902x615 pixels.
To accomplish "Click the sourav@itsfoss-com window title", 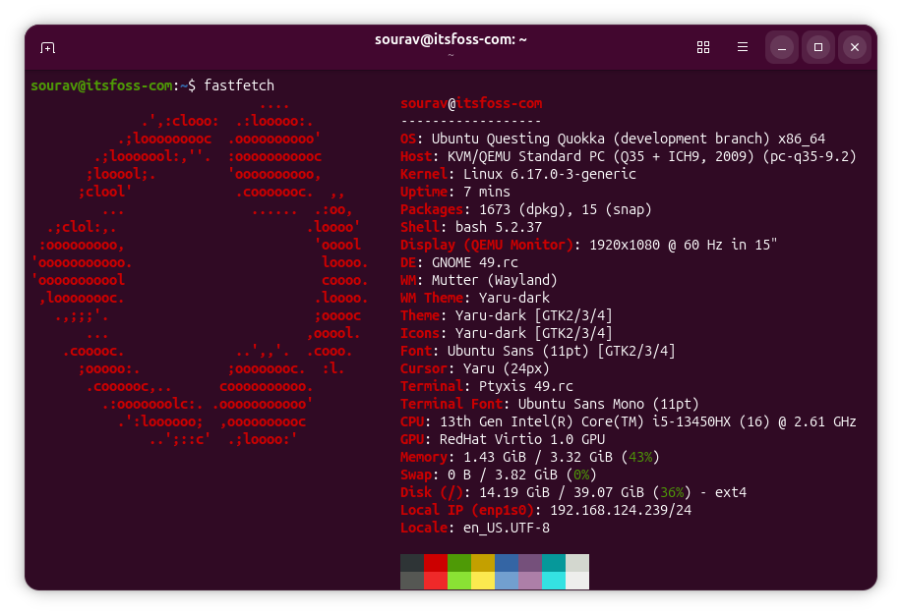I will tap(450, 39).
